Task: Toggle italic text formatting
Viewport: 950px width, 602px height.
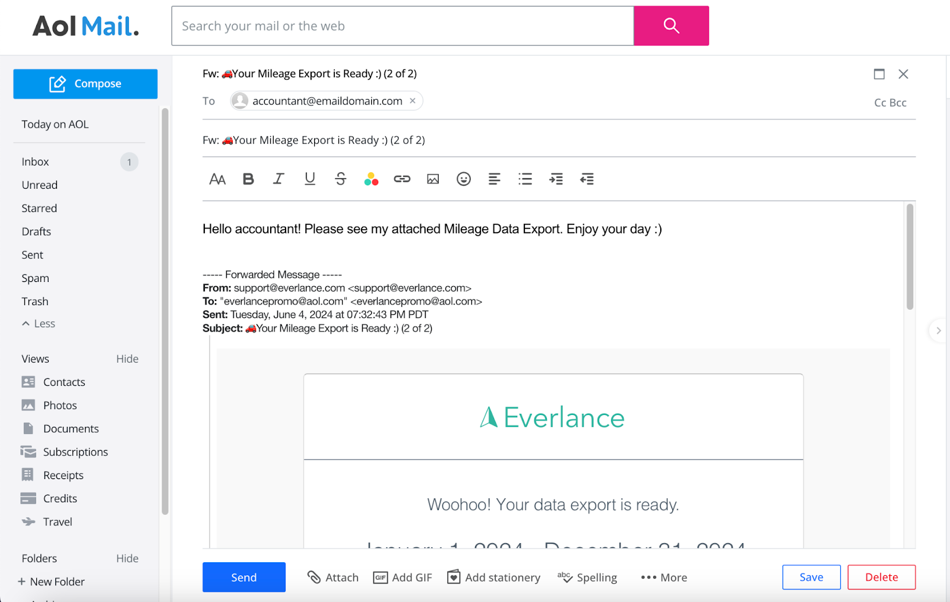Action: coord(278,179)
